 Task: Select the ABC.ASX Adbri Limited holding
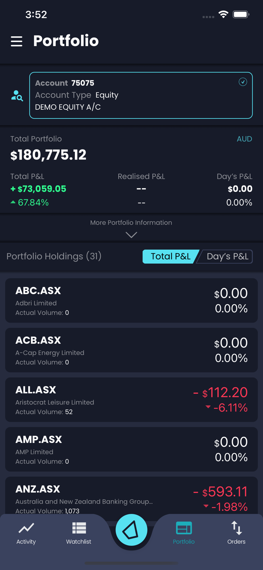pos(131,300)
